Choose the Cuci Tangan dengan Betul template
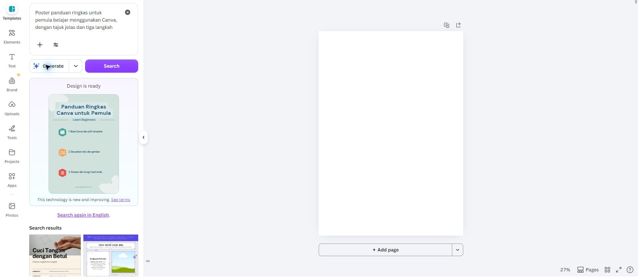638x280 pixels. (55, 255)
